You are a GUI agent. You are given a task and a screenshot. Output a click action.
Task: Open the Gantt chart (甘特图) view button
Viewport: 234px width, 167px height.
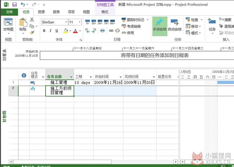pos(8,26)
